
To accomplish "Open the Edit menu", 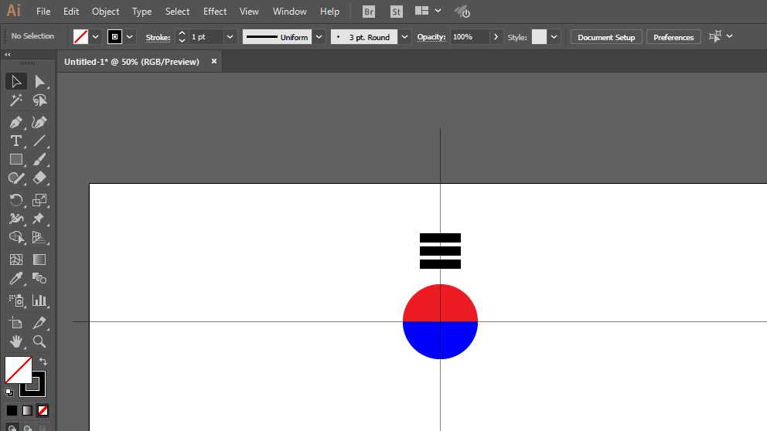I will pos(71,12).
